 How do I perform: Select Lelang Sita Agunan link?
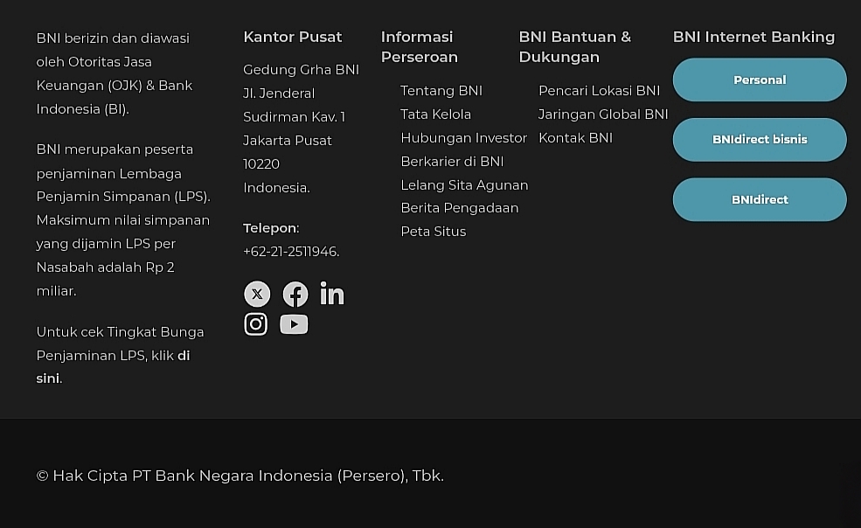(464, 185)
